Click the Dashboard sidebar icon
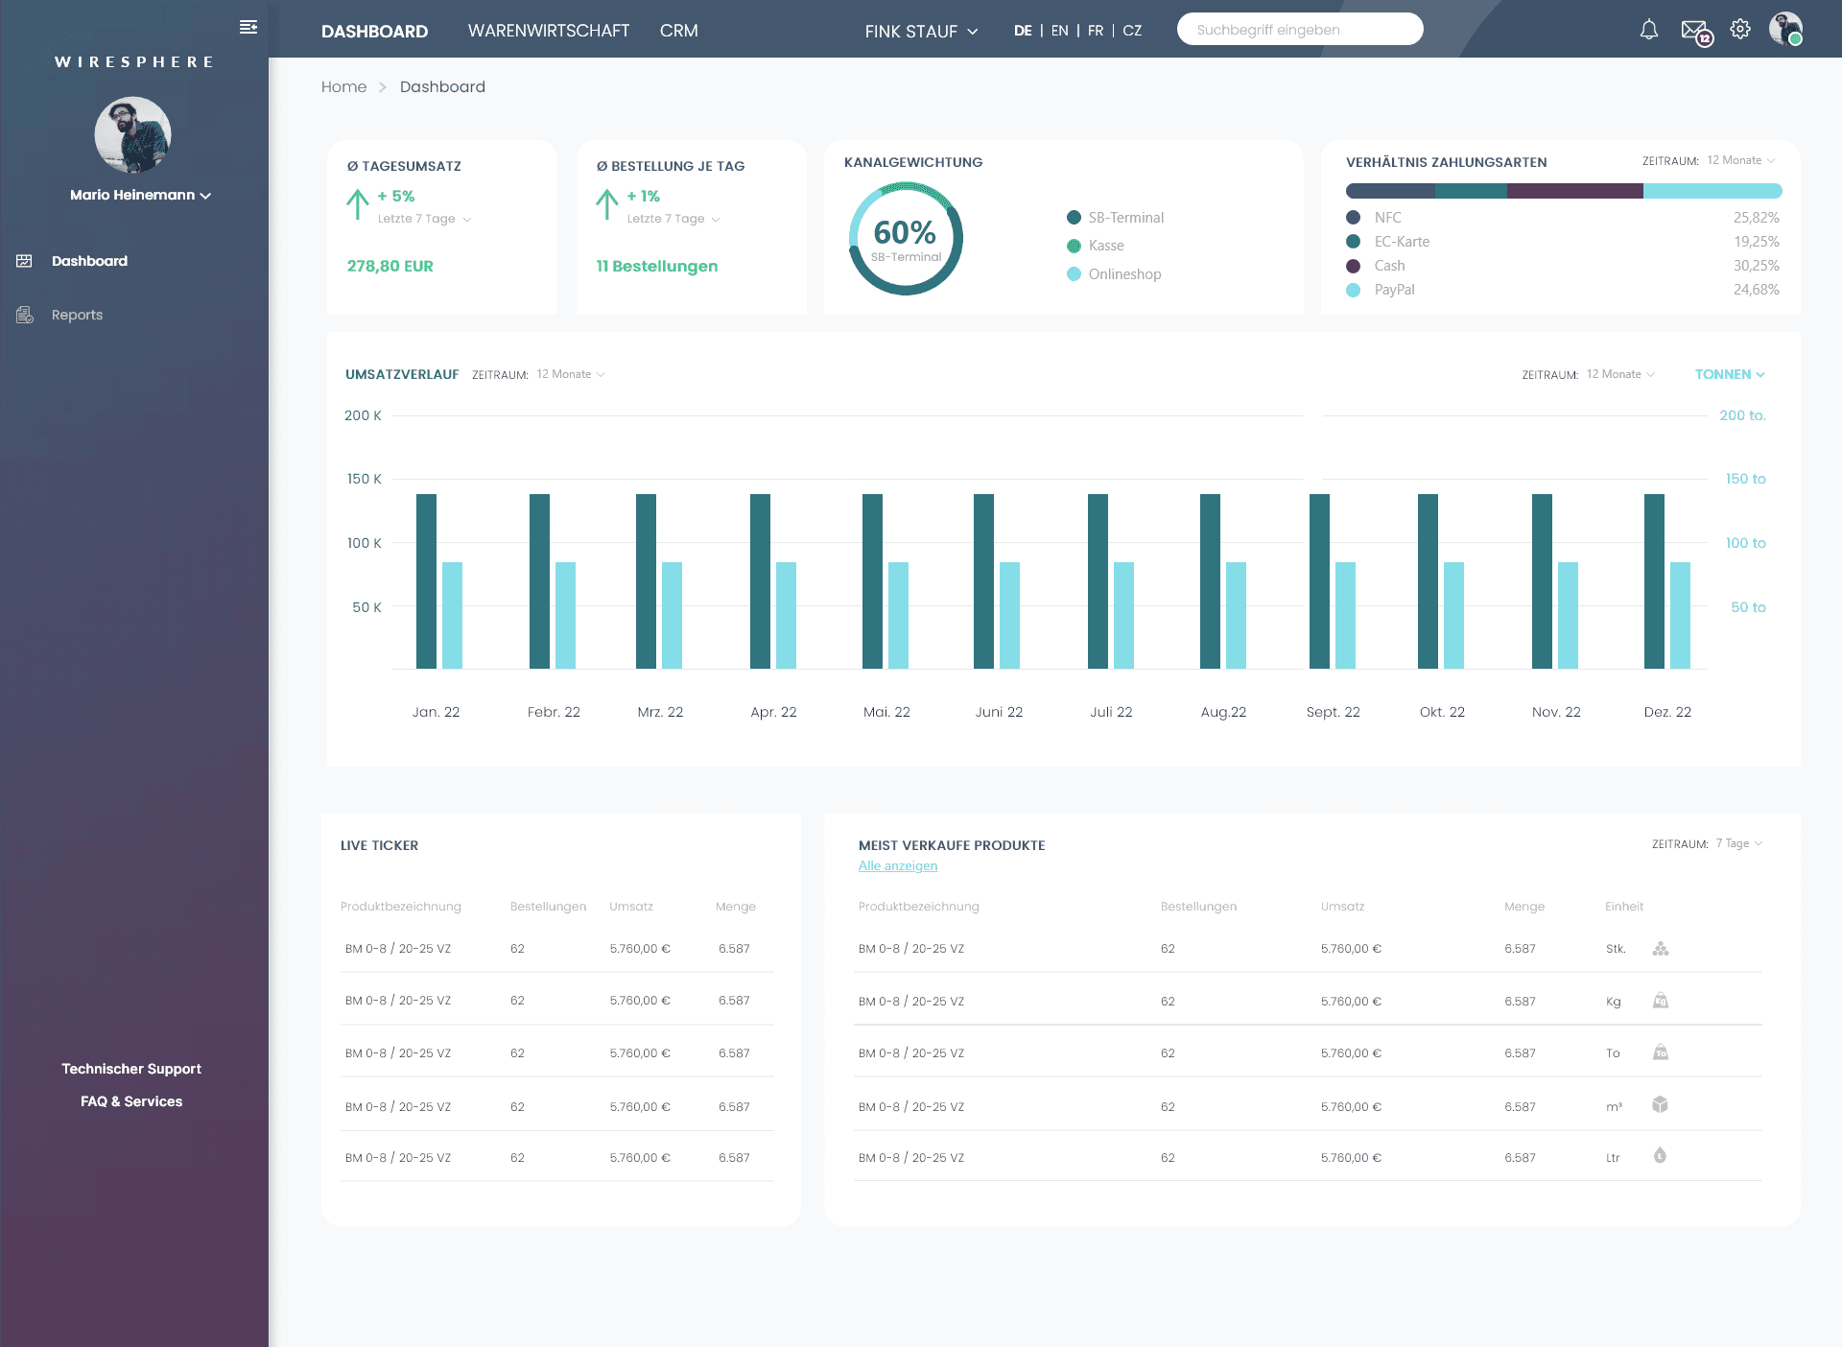This screenshot has width=1842, height=1347. (25, 261)
